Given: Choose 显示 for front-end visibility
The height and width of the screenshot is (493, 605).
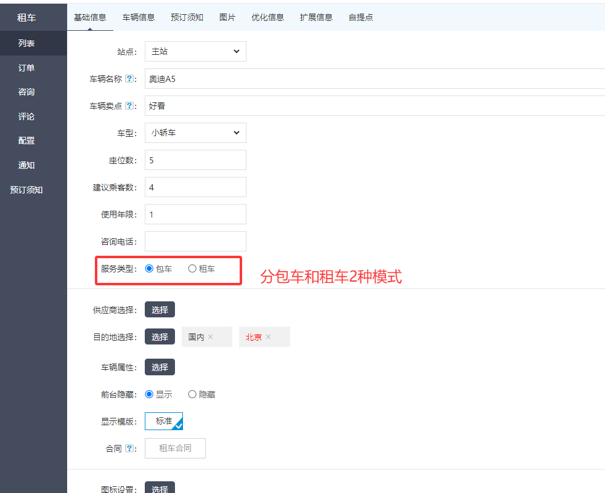Looking at the screenshot, I should pyautogui.click(x=149, y=394).
